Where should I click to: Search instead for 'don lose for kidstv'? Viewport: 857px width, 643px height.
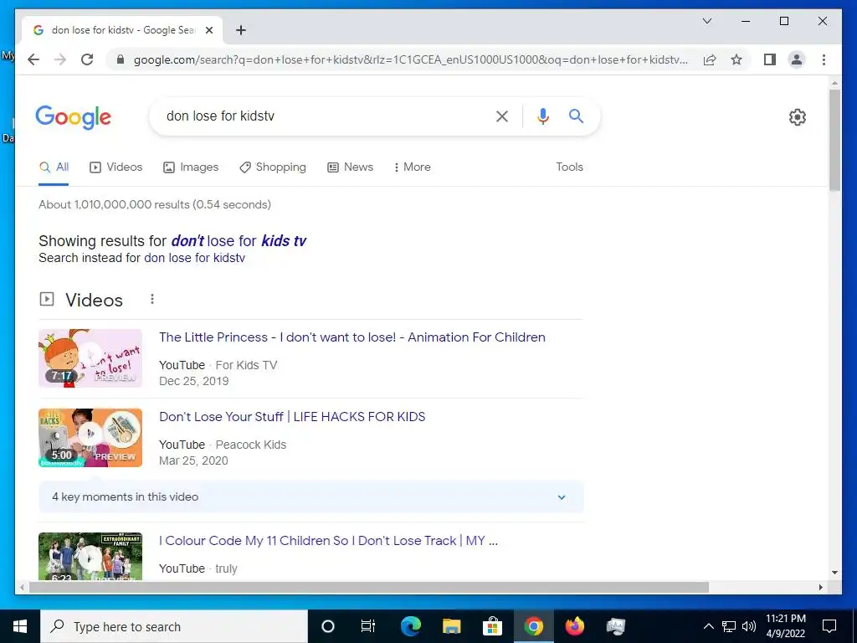point(194,258)
